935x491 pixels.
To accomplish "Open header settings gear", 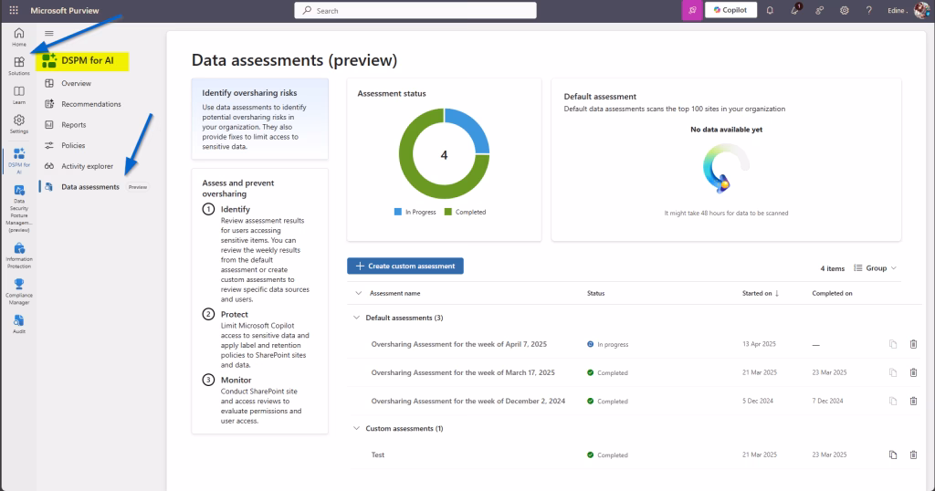I will coord(845,10).
